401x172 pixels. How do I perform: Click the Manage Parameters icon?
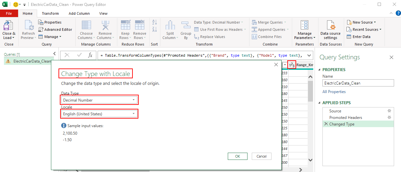click(x=304, y=26)
